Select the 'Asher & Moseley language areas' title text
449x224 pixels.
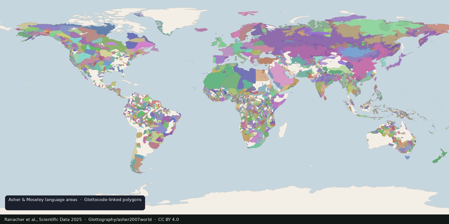[x=43, y=200]
